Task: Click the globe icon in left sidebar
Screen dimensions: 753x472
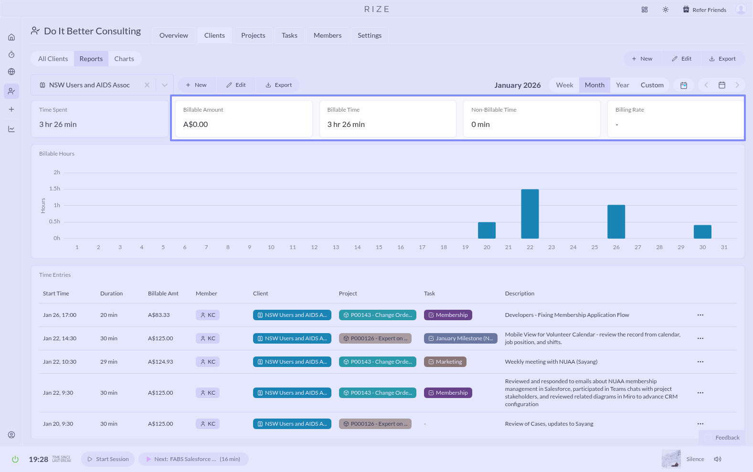Action: (11, 72)
